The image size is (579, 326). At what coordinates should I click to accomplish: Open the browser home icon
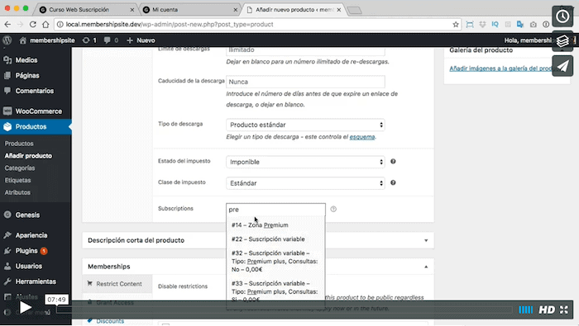(x=45, y=24)
